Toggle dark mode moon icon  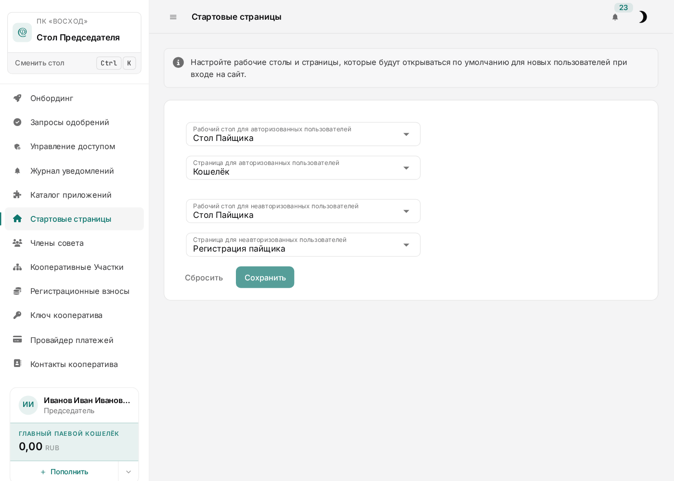(x=642, y=17)
